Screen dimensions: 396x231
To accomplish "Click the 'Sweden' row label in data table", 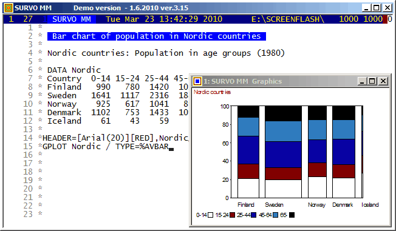I will (62, 95).
